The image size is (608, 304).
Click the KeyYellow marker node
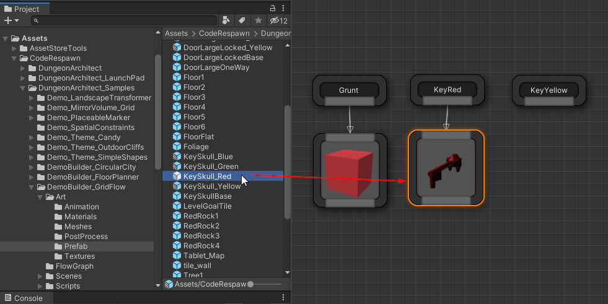click(549, 90)
